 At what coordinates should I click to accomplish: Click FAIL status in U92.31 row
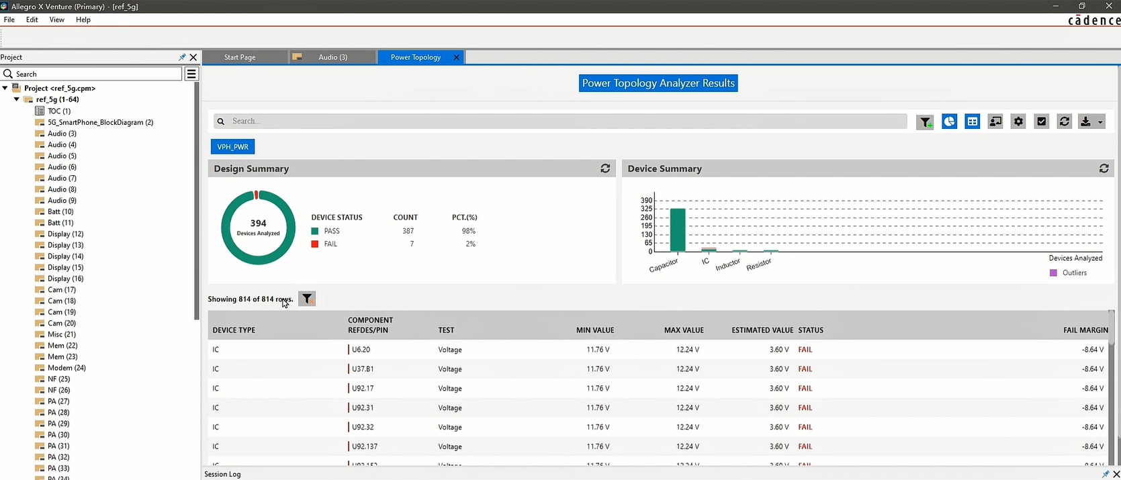coord(805,408)
